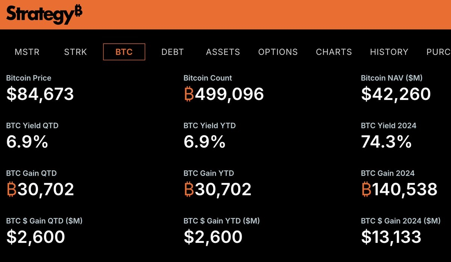Click the BTC Yield 2024 value 74.3%
Image resolution: width=451 pixels, height=262 pixels.
click(386, 142)
